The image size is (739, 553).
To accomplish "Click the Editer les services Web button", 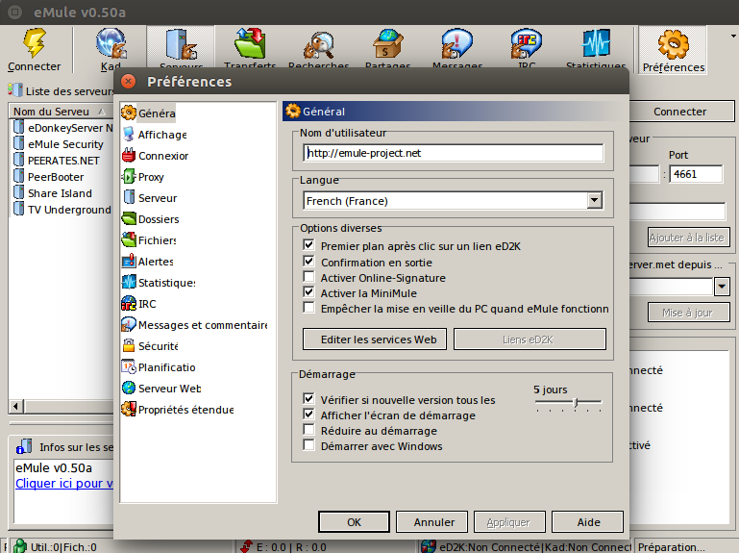I will [x=371, y=339].
